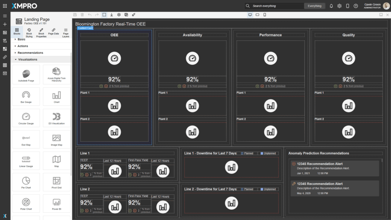Screen dimensions: 391x220
Task: Click the import download arrow icon
Action: pos(111,15)
